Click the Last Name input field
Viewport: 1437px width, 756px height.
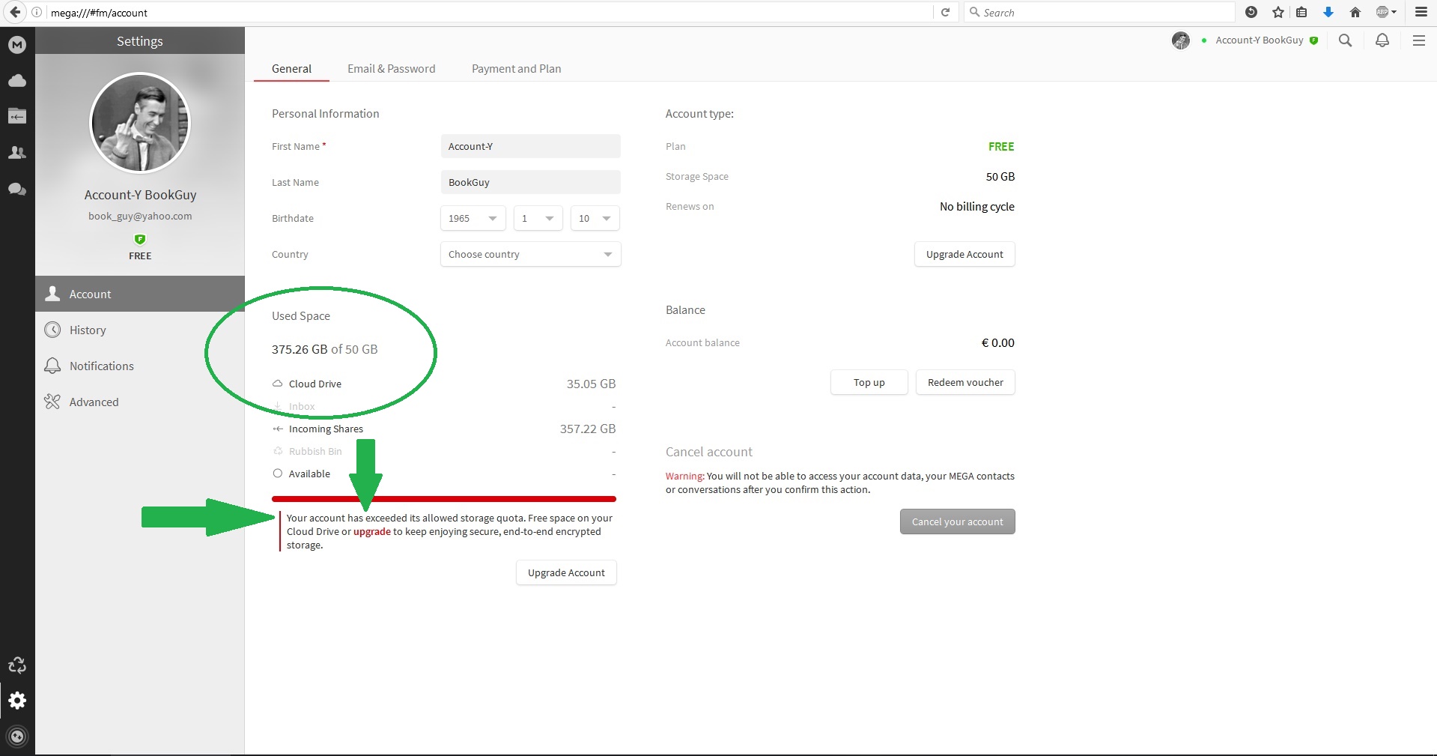click(x=530, y=182)
